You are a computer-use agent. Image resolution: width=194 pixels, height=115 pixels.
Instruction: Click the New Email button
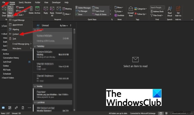[4, 11]
